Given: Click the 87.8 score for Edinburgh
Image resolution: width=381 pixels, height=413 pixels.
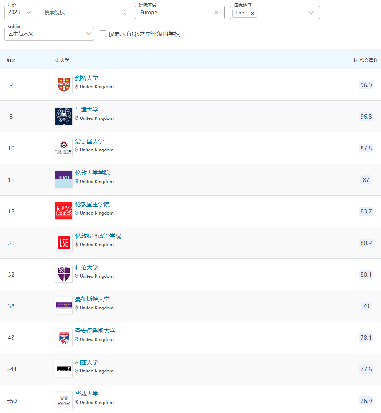Looking at the screenshot, I should coord(366,148).
